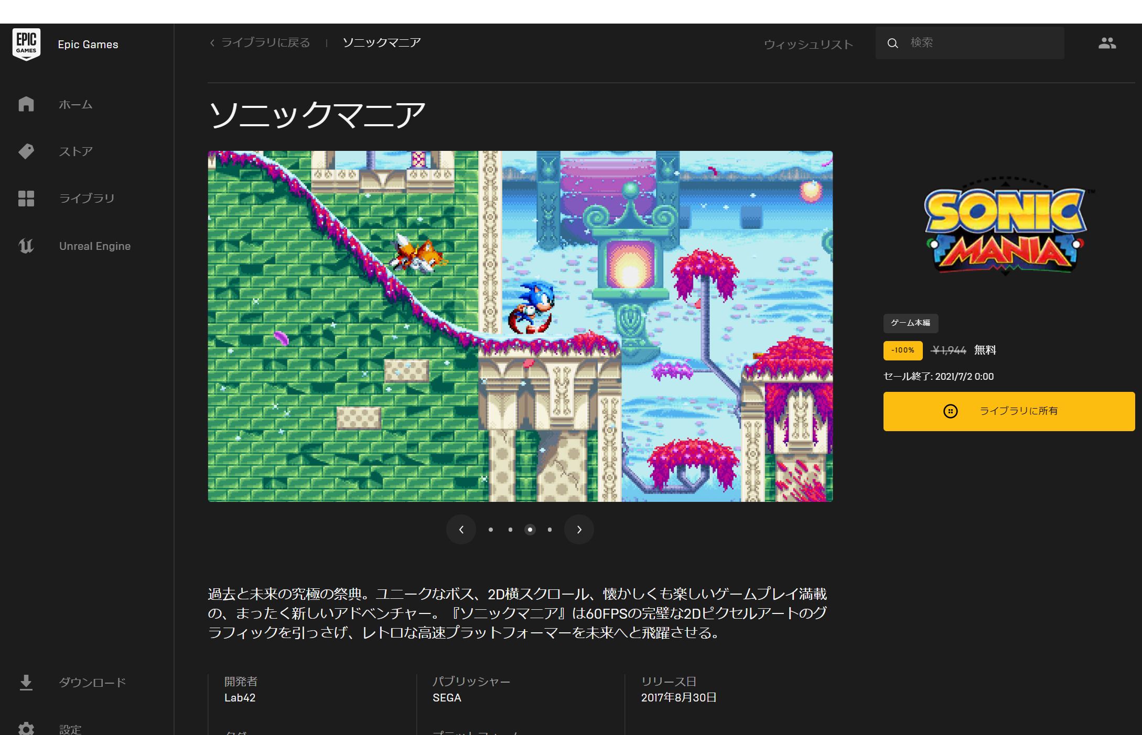Expand previous screenshot arrow left
This screenshot has width=1142, height=735.
point(460,529)
